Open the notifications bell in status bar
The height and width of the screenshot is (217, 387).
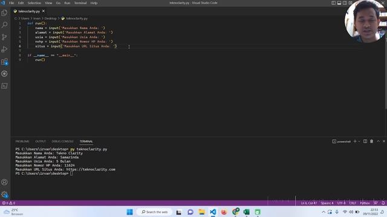[383, 203]
